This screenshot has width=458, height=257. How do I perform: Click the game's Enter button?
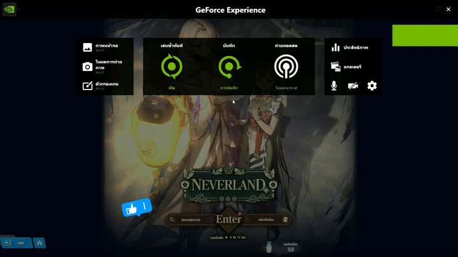coord(229,219)
